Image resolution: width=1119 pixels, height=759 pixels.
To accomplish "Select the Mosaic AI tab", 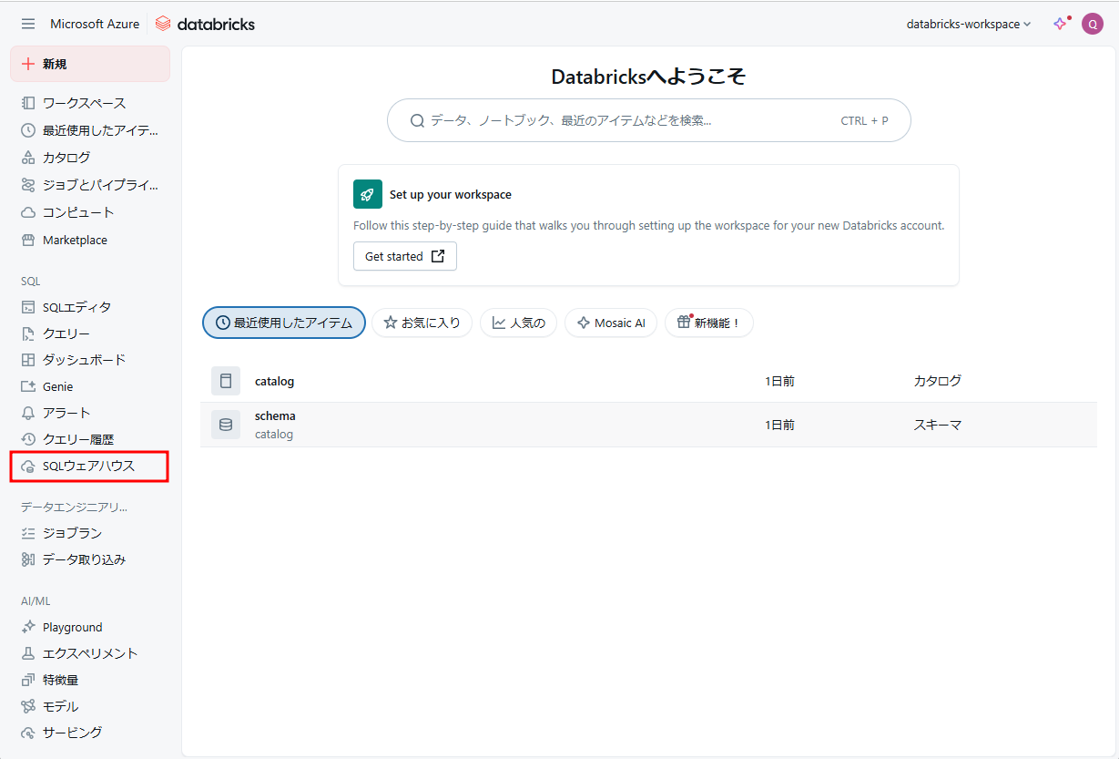I will coord(611,323).
